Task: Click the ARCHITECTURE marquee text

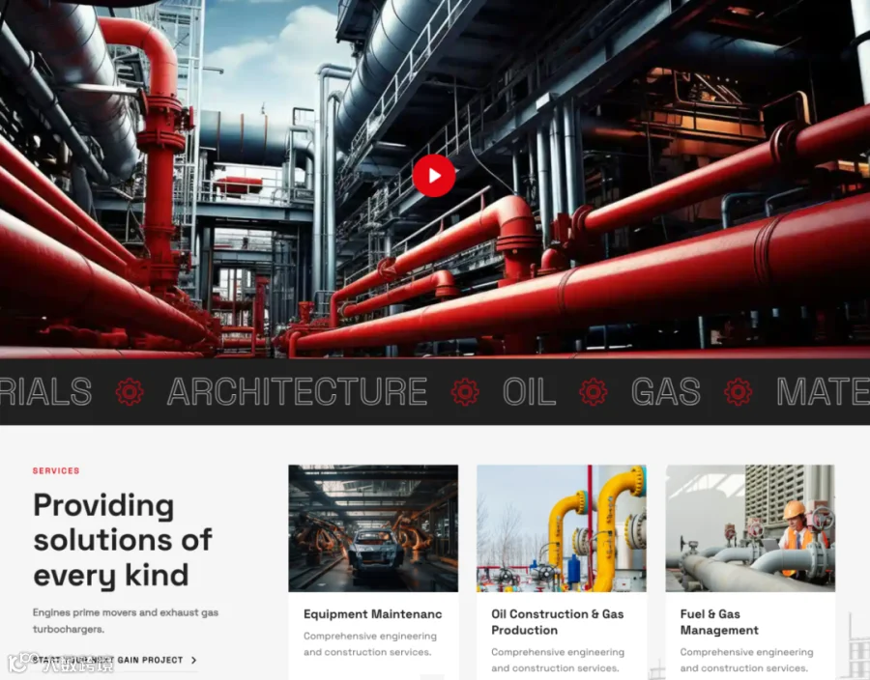Action: point(298,392)
